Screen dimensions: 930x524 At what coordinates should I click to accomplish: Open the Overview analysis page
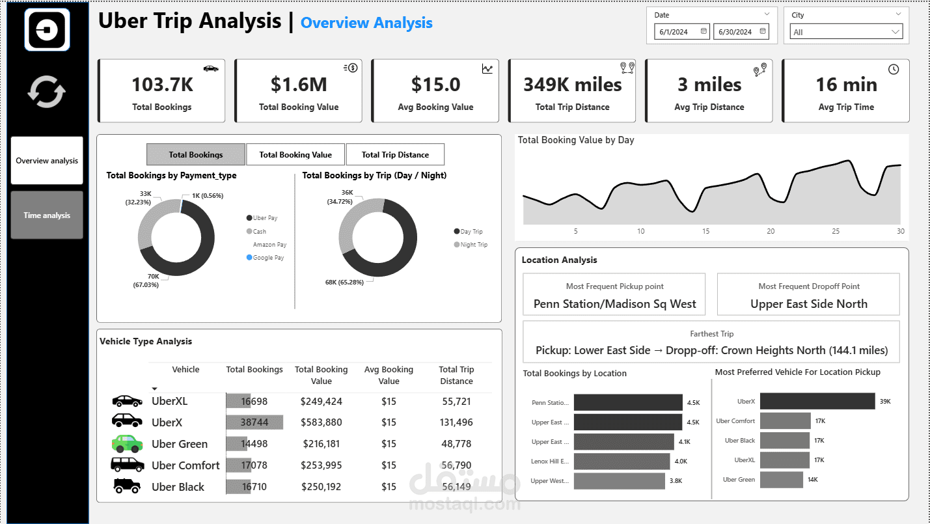[47, 160]
